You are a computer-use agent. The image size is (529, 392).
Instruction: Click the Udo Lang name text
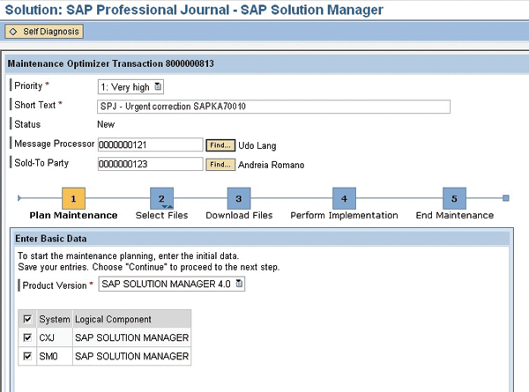(x=257, y=145)
